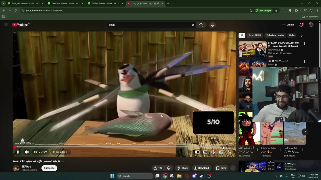Screen dimensions: 321x180
Task: Clear the search box with the X
Action: (x=193, y=25)
